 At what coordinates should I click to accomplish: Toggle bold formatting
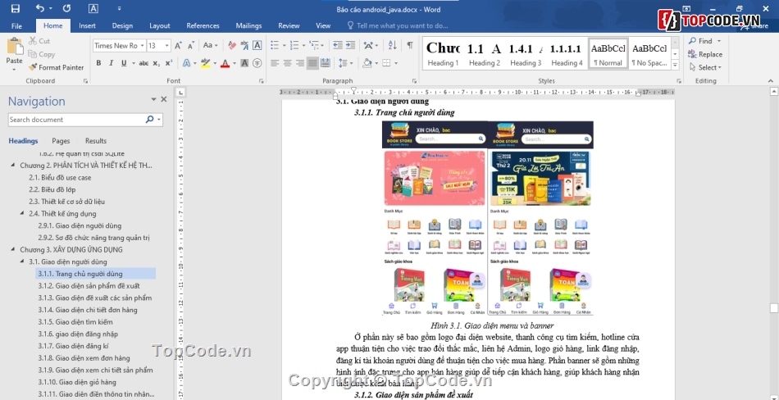click(x=98, y=63)
